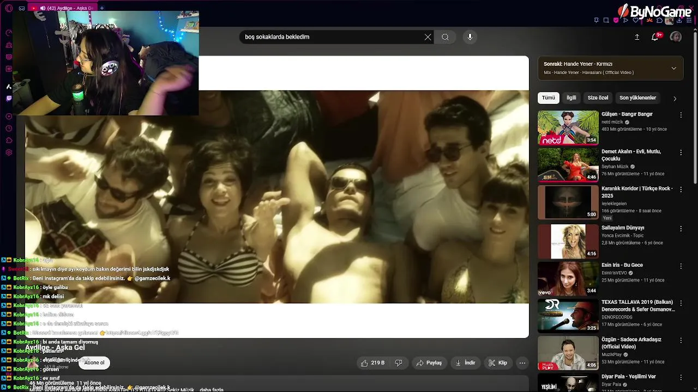Viewport: 698px width, 392px height.
Task: Open the YouTube account avatar menu
Action: click(676, 37)
